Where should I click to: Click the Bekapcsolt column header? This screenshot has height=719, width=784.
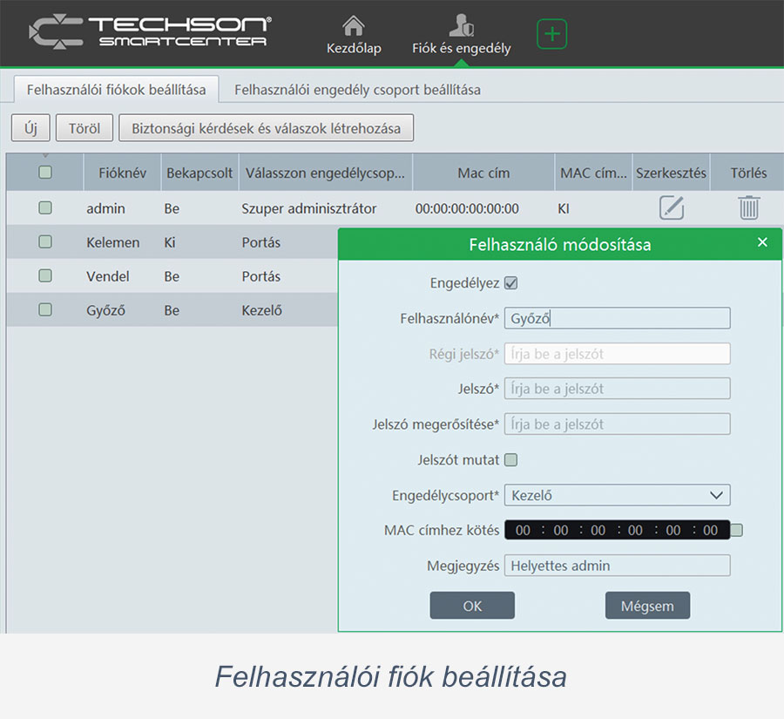pos(199,173)
